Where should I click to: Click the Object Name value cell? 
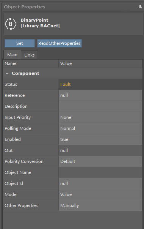[x=100, y=172]
